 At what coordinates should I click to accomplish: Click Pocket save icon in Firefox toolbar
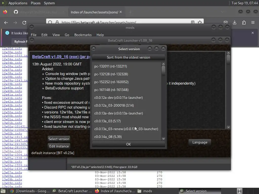[x=225, y=22]
